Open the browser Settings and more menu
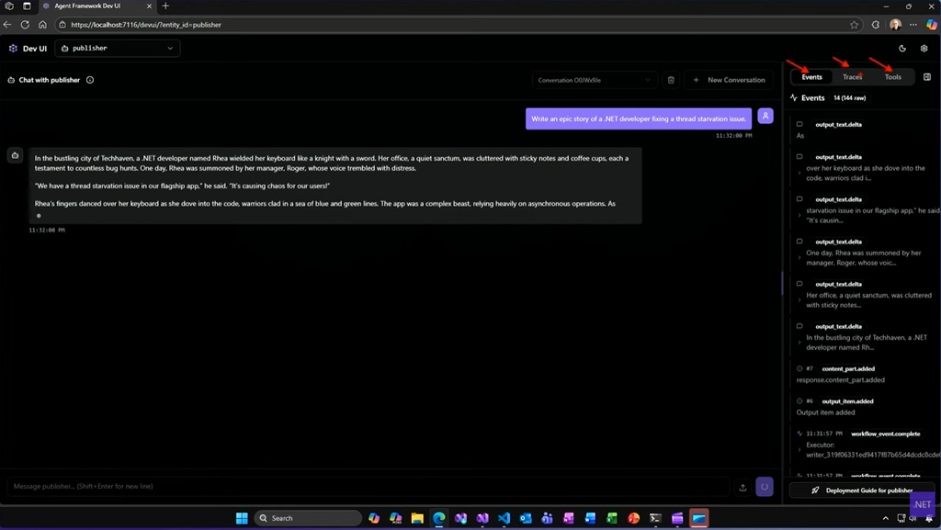This screenshot has width=941, height=530. (x=913, y=25)
